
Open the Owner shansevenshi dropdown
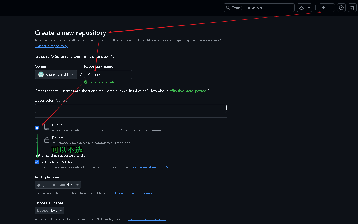coord(56,74)
